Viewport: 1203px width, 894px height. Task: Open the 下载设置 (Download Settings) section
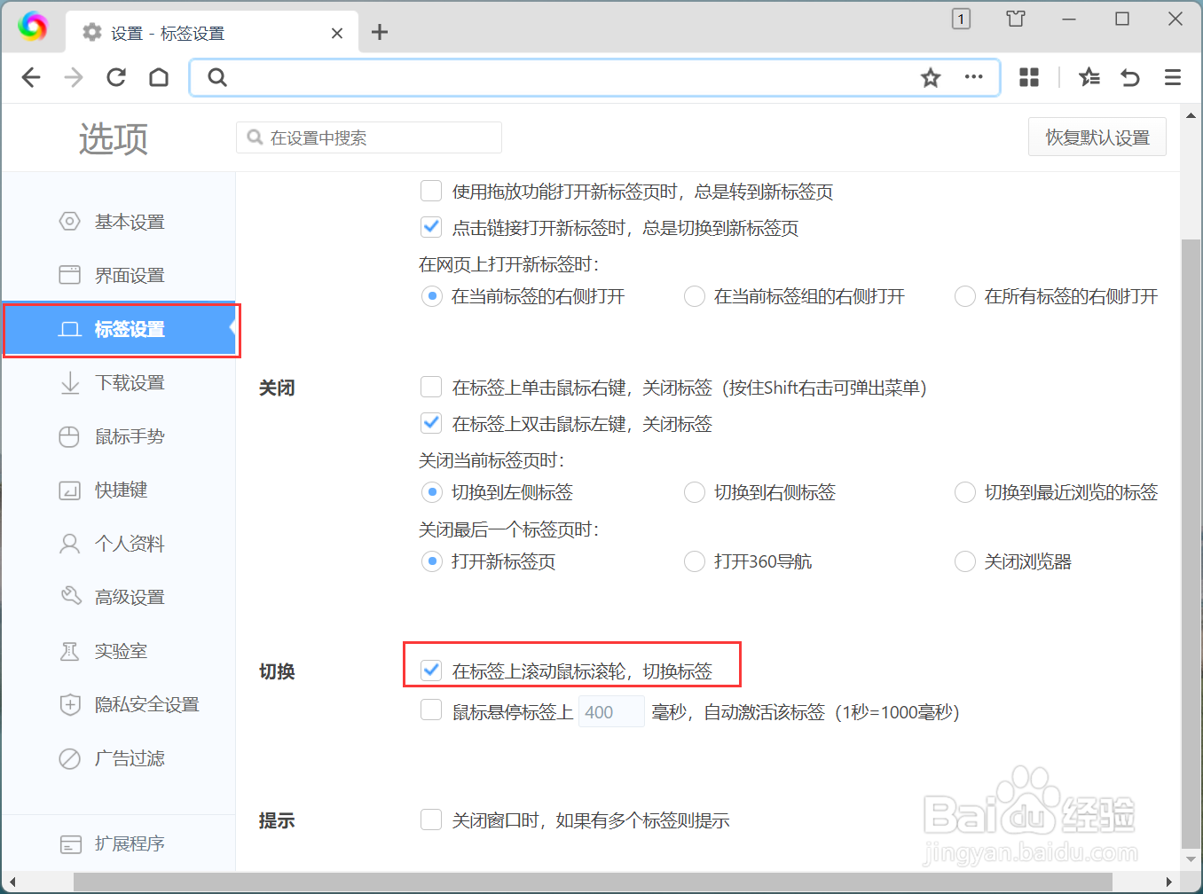130,382
